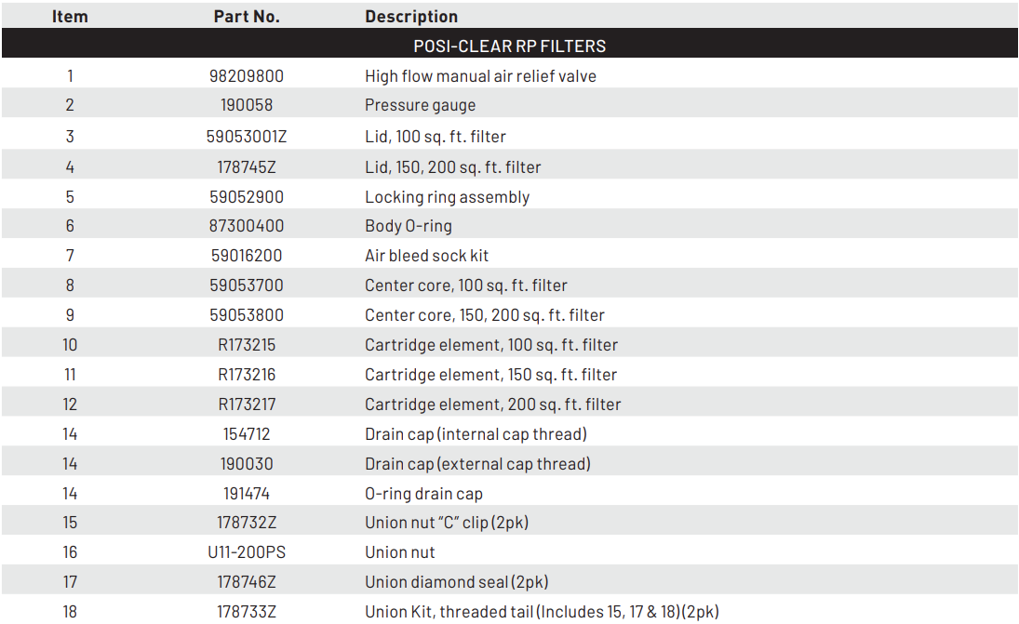
Task: Select the Pressure gauge description
Action: pos(420,105)
